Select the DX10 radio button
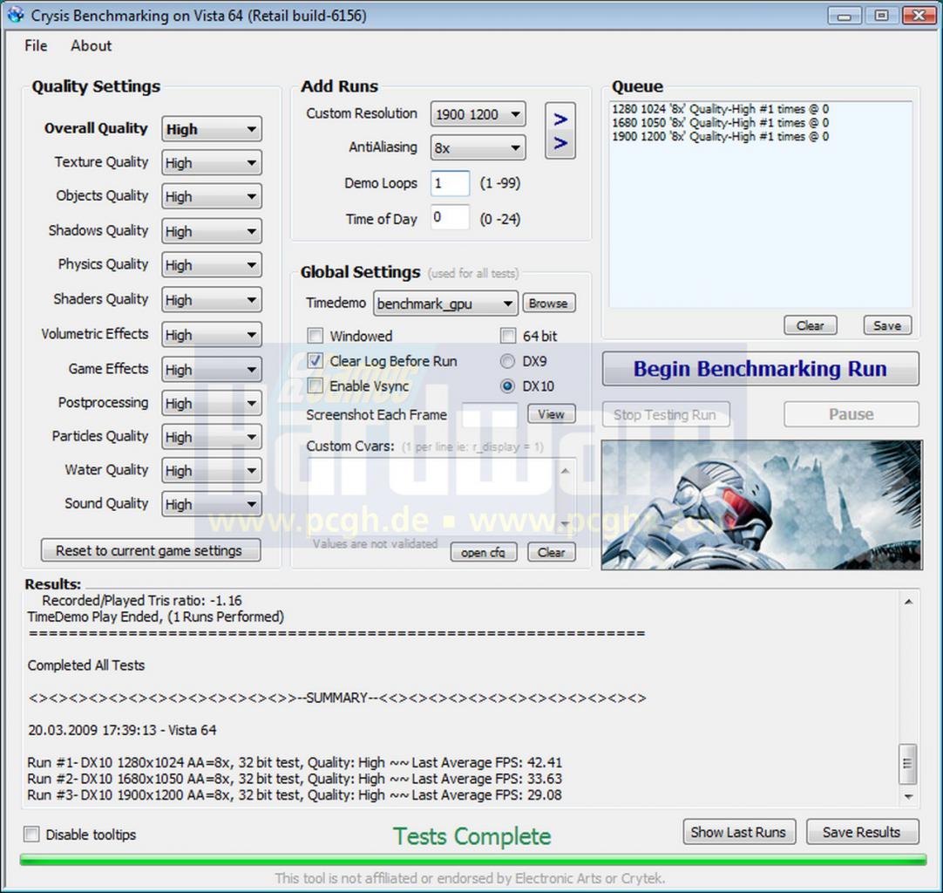The height and width of the screenshot is (893, 943). pyautogui.click(x=507, y=386)
